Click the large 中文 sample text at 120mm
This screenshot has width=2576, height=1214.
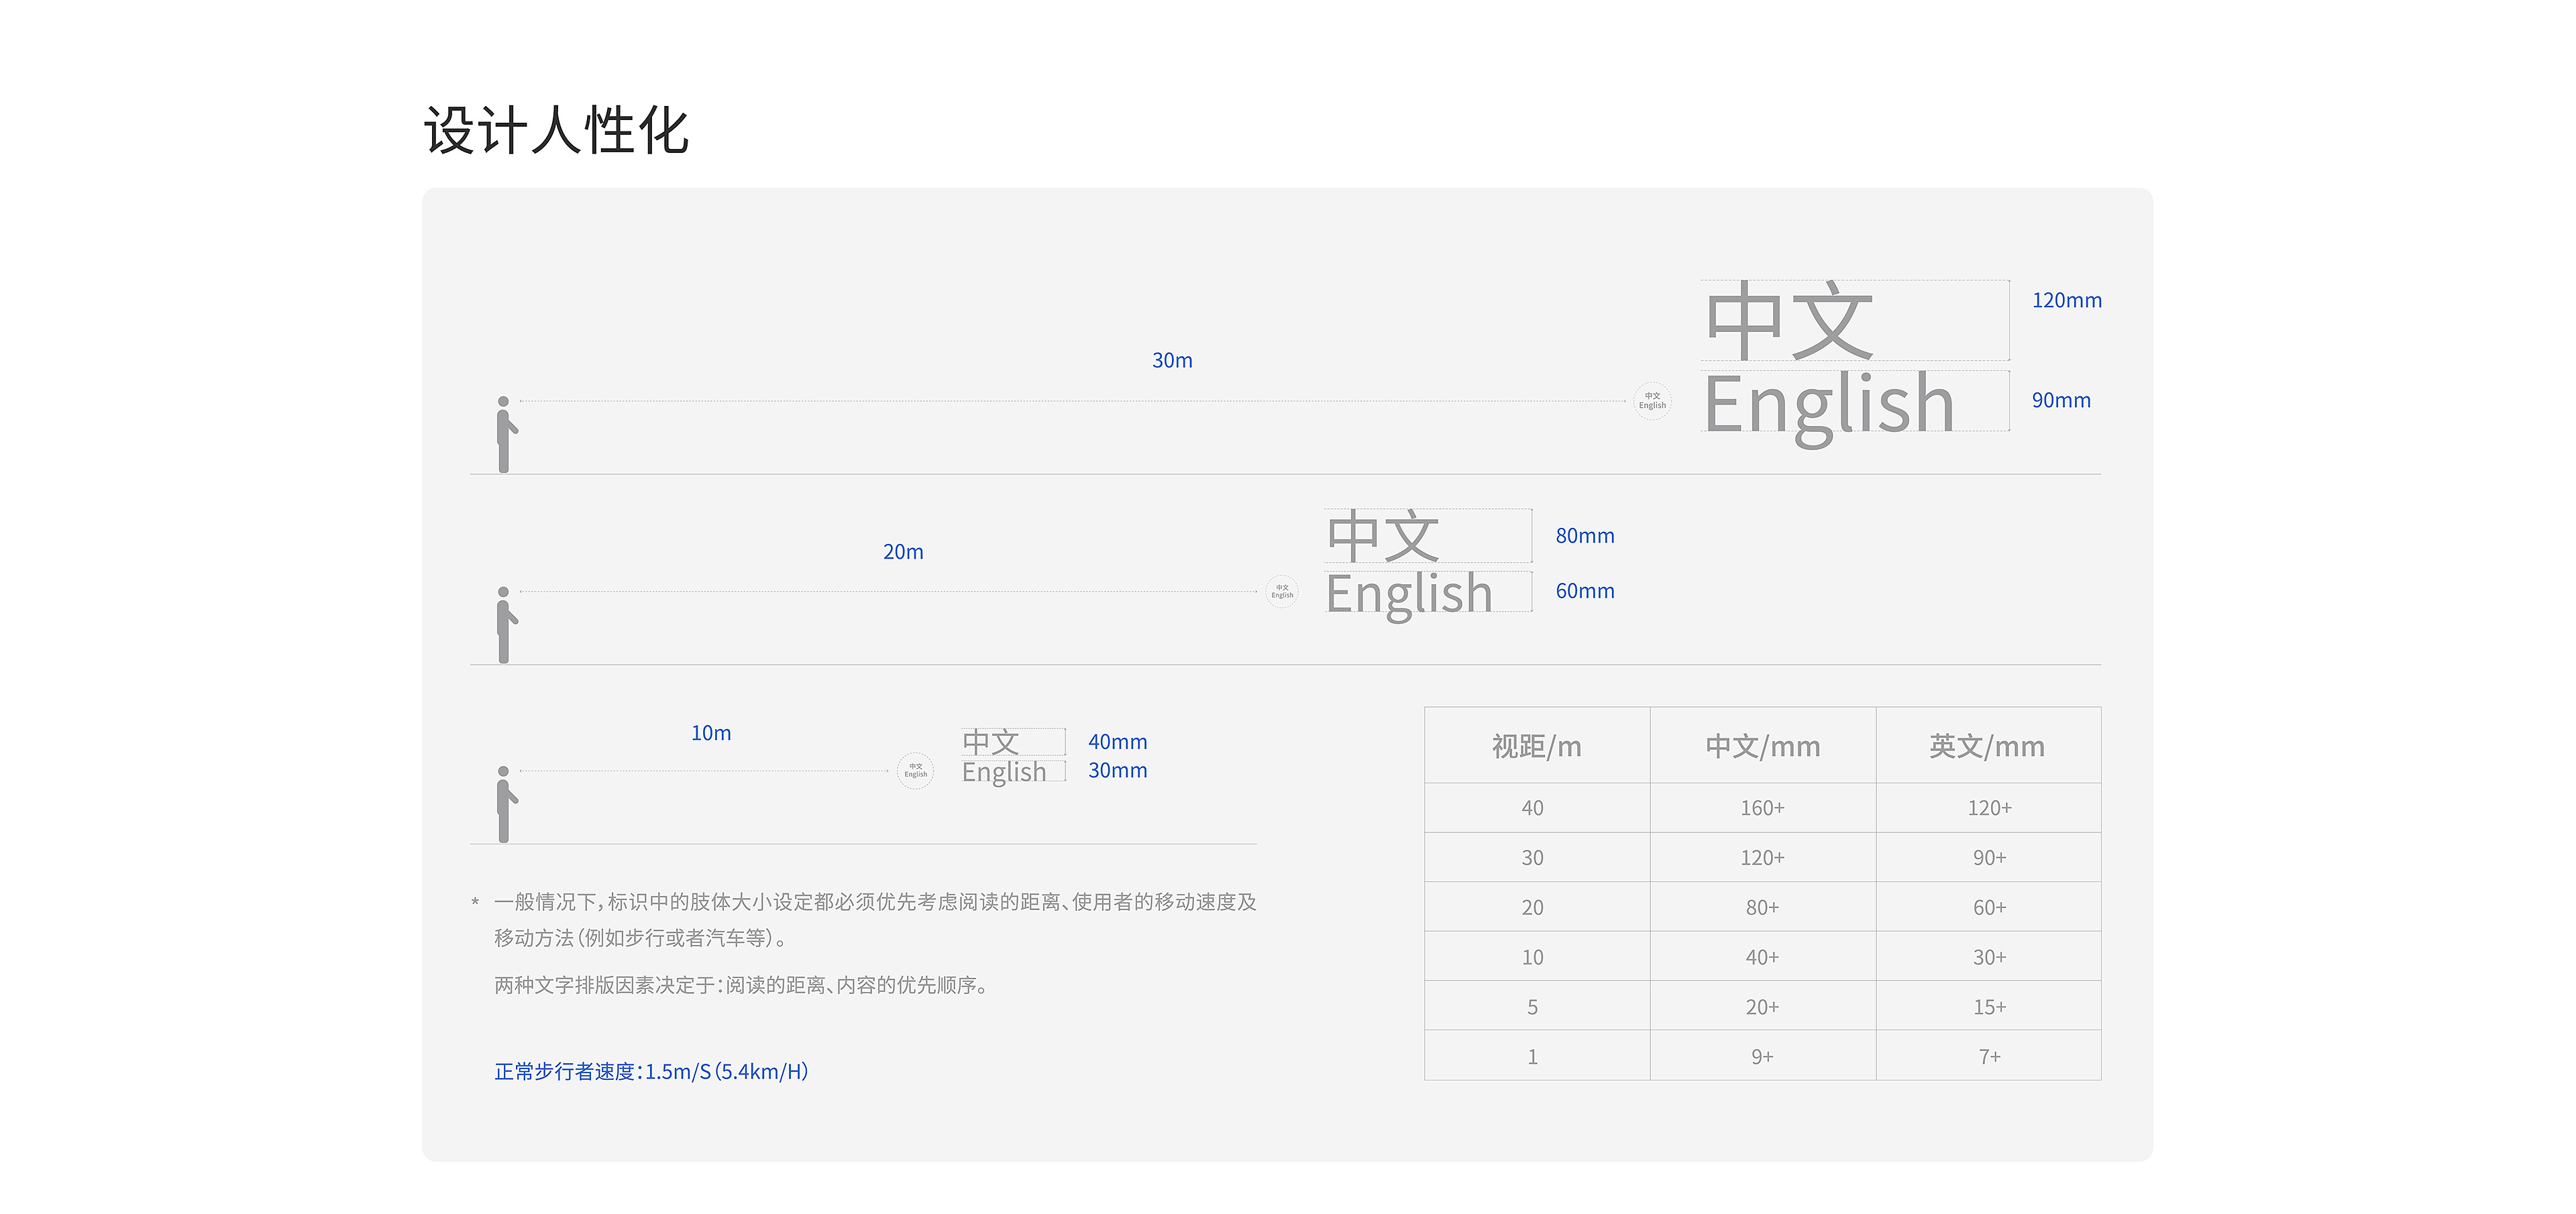point(1789,321)
